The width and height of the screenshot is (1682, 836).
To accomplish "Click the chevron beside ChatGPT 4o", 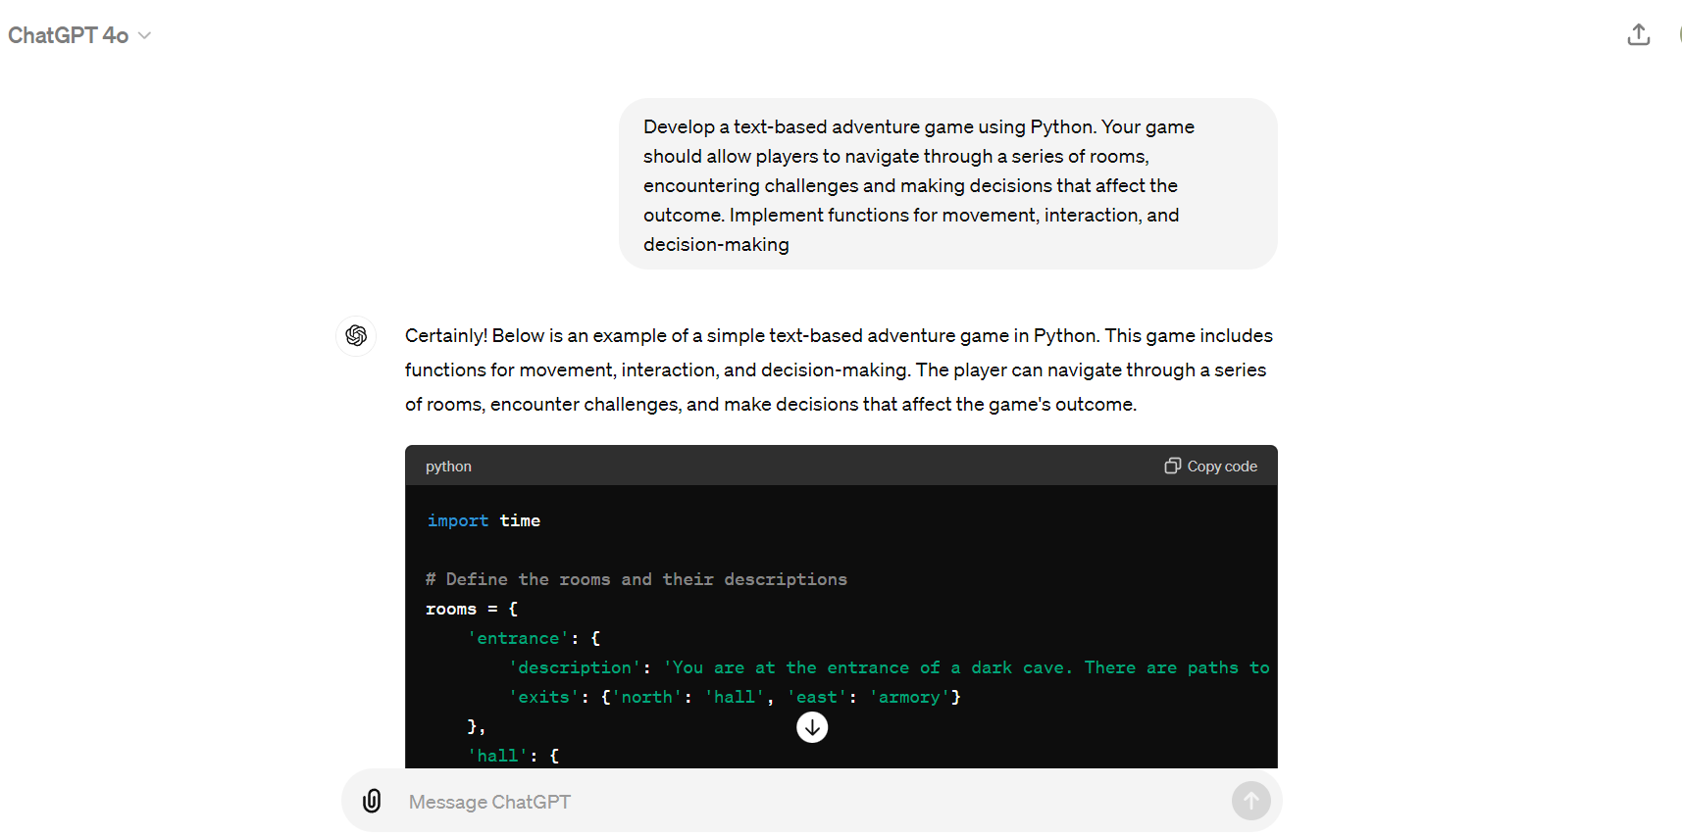I will pyautogui.click(x=145, y=36).
